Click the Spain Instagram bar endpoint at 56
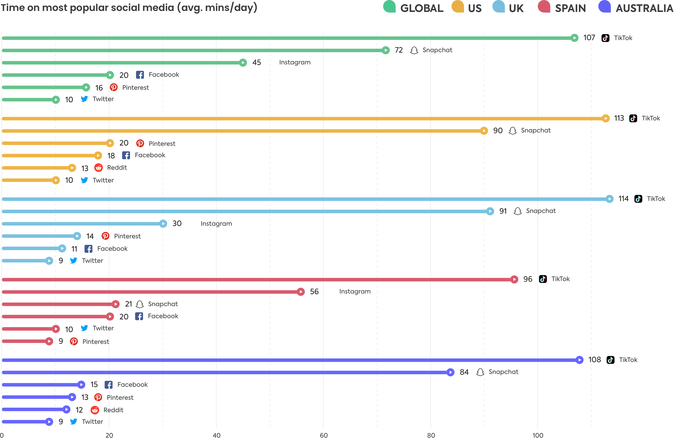Screen dimensions: 674x438 click(301, 292)
